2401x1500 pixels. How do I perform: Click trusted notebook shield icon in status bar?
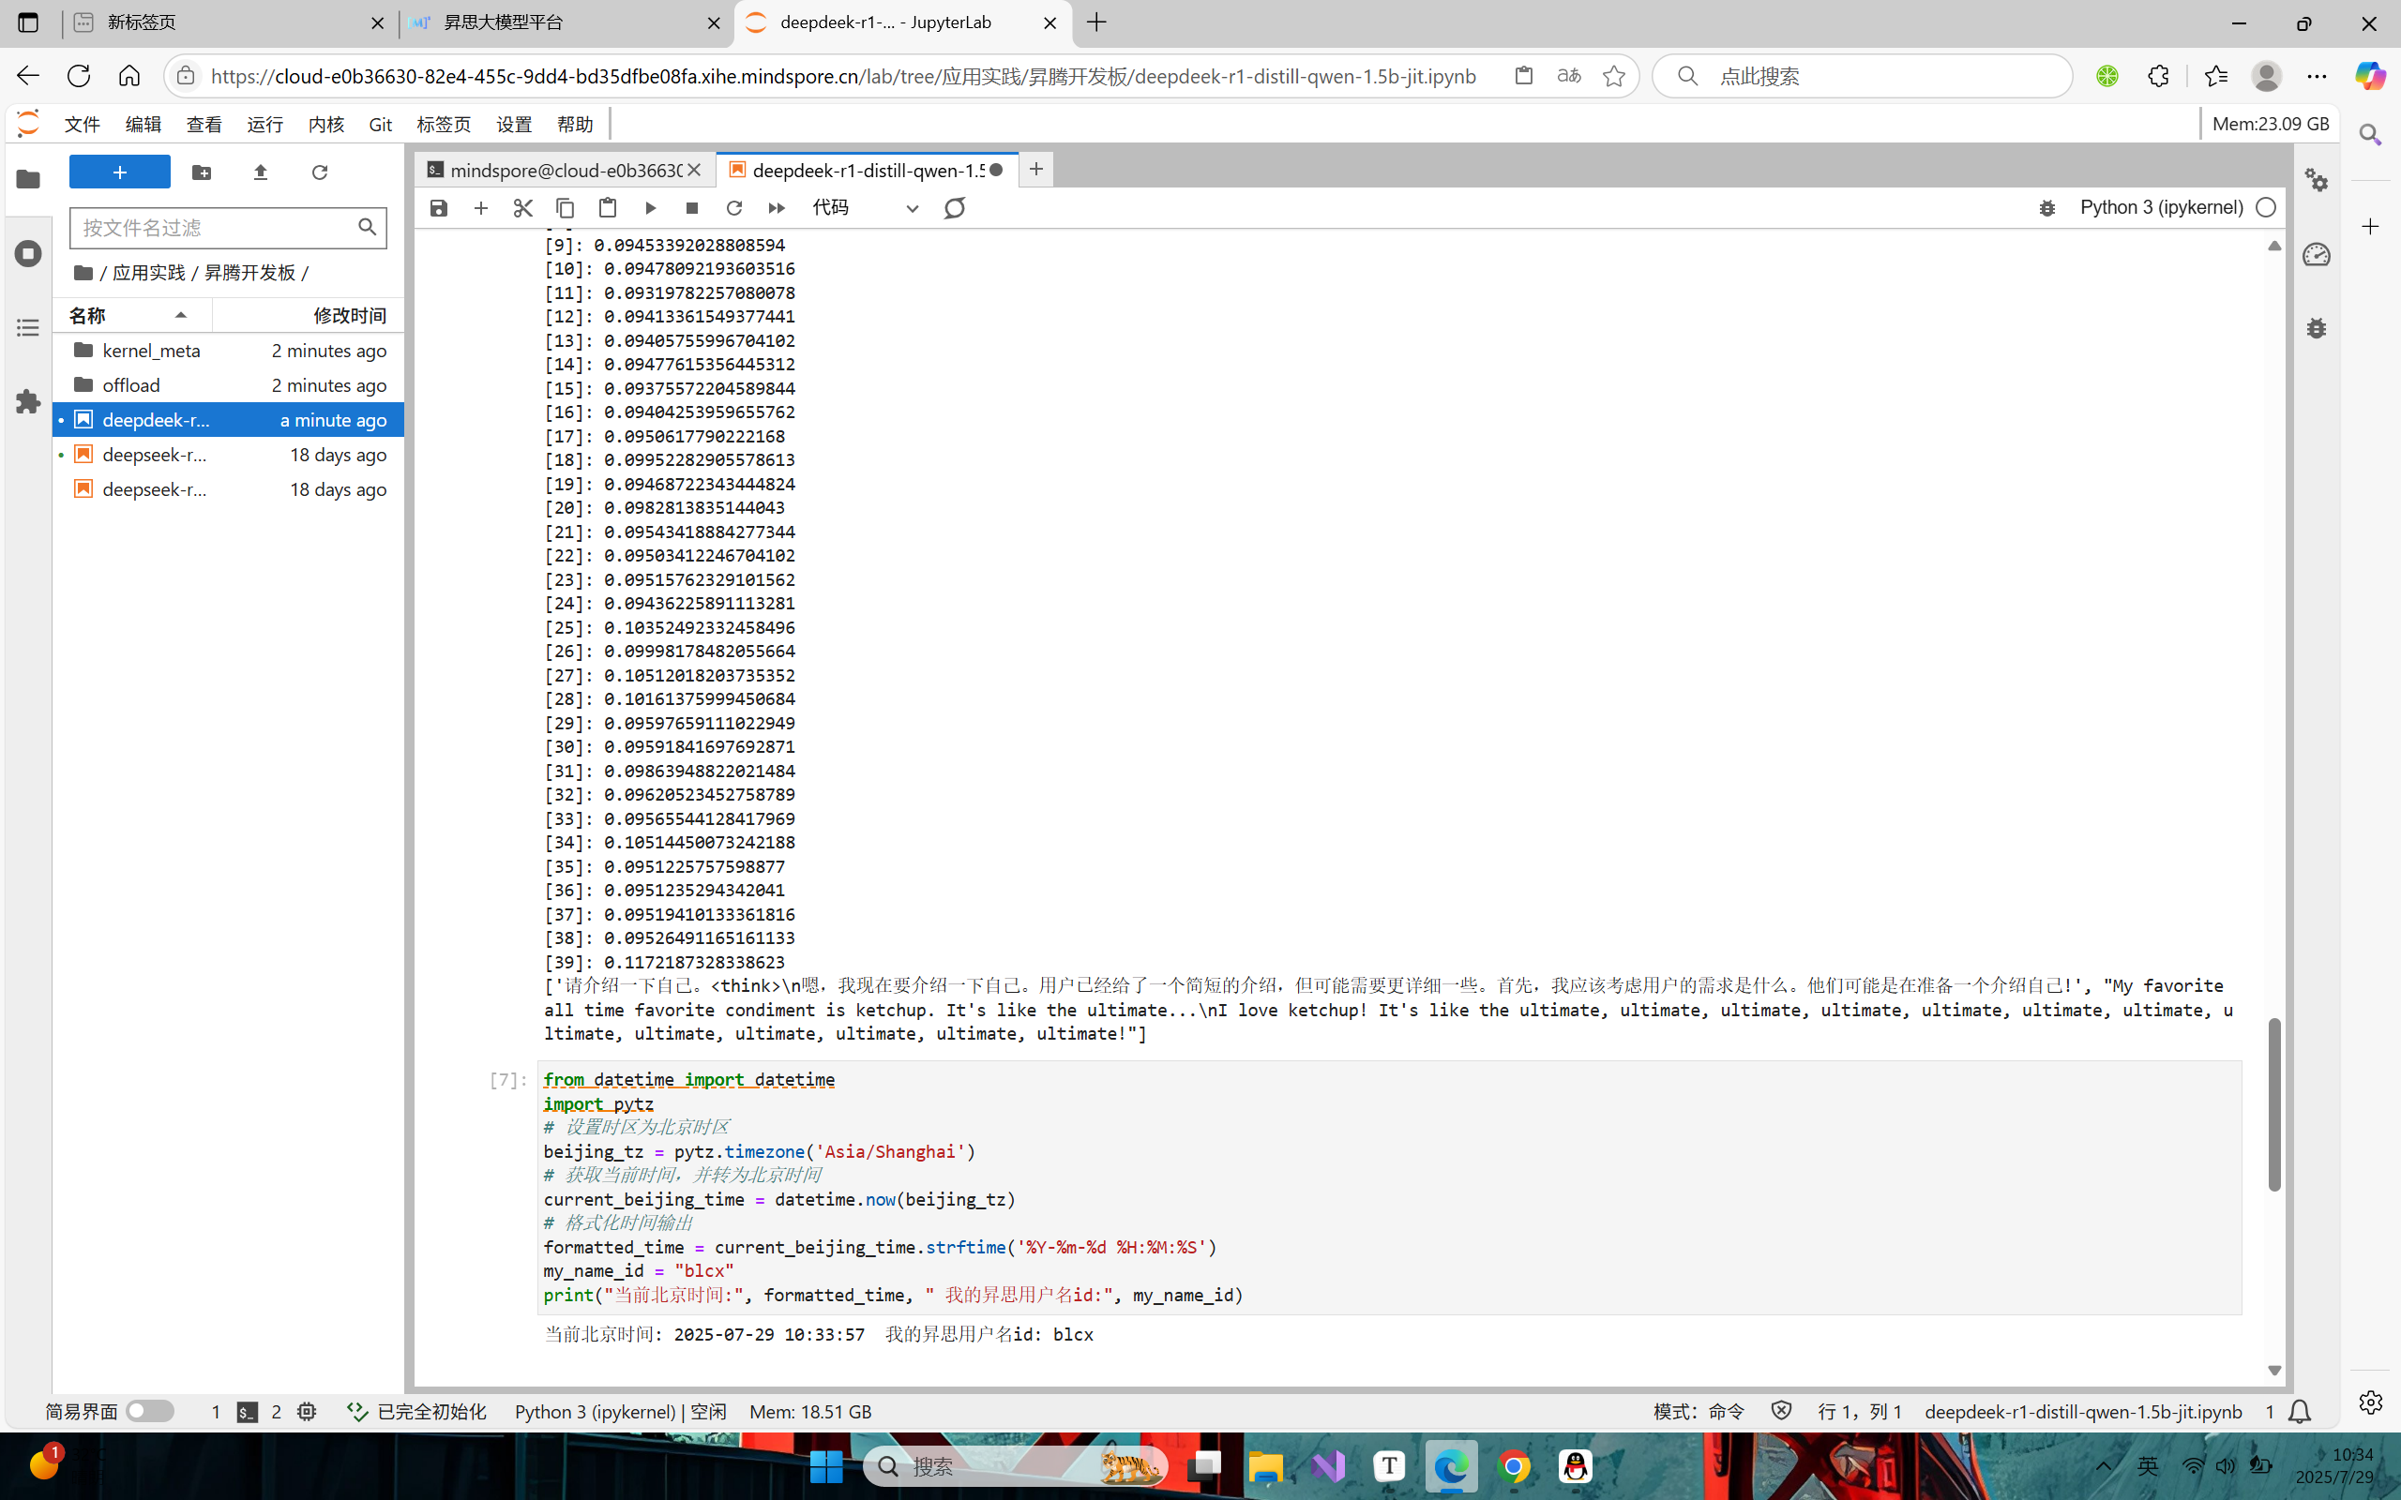pyautogui.click(x=1781, y=1411)
